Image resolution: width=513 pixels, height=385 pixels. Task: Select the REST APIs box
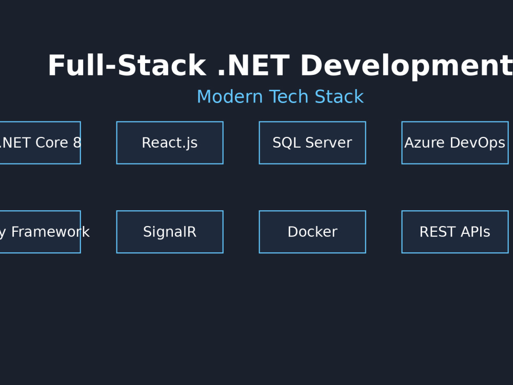point(455,232)
